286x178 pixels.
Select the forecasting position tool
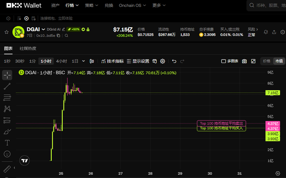(7, 120)
